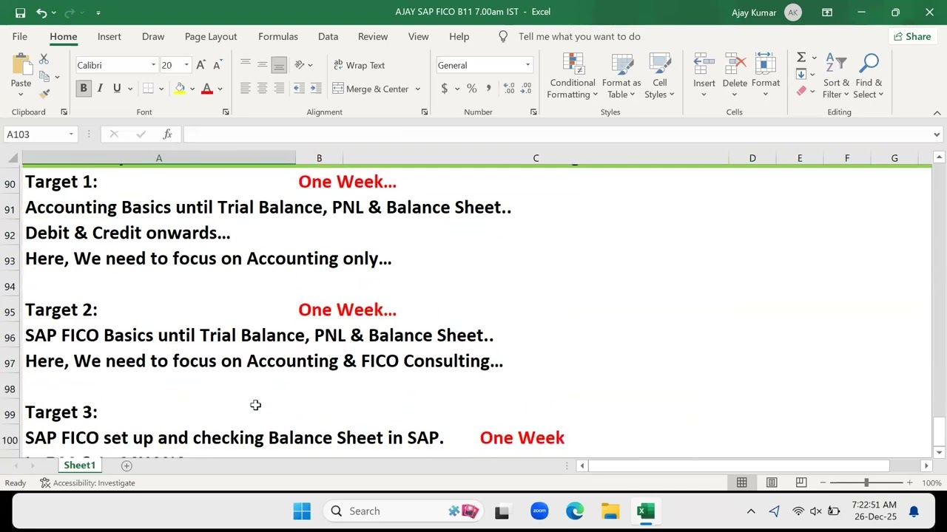The image size is (947, 532).
Task: Increase decimal places
Action: coord(509,89)
